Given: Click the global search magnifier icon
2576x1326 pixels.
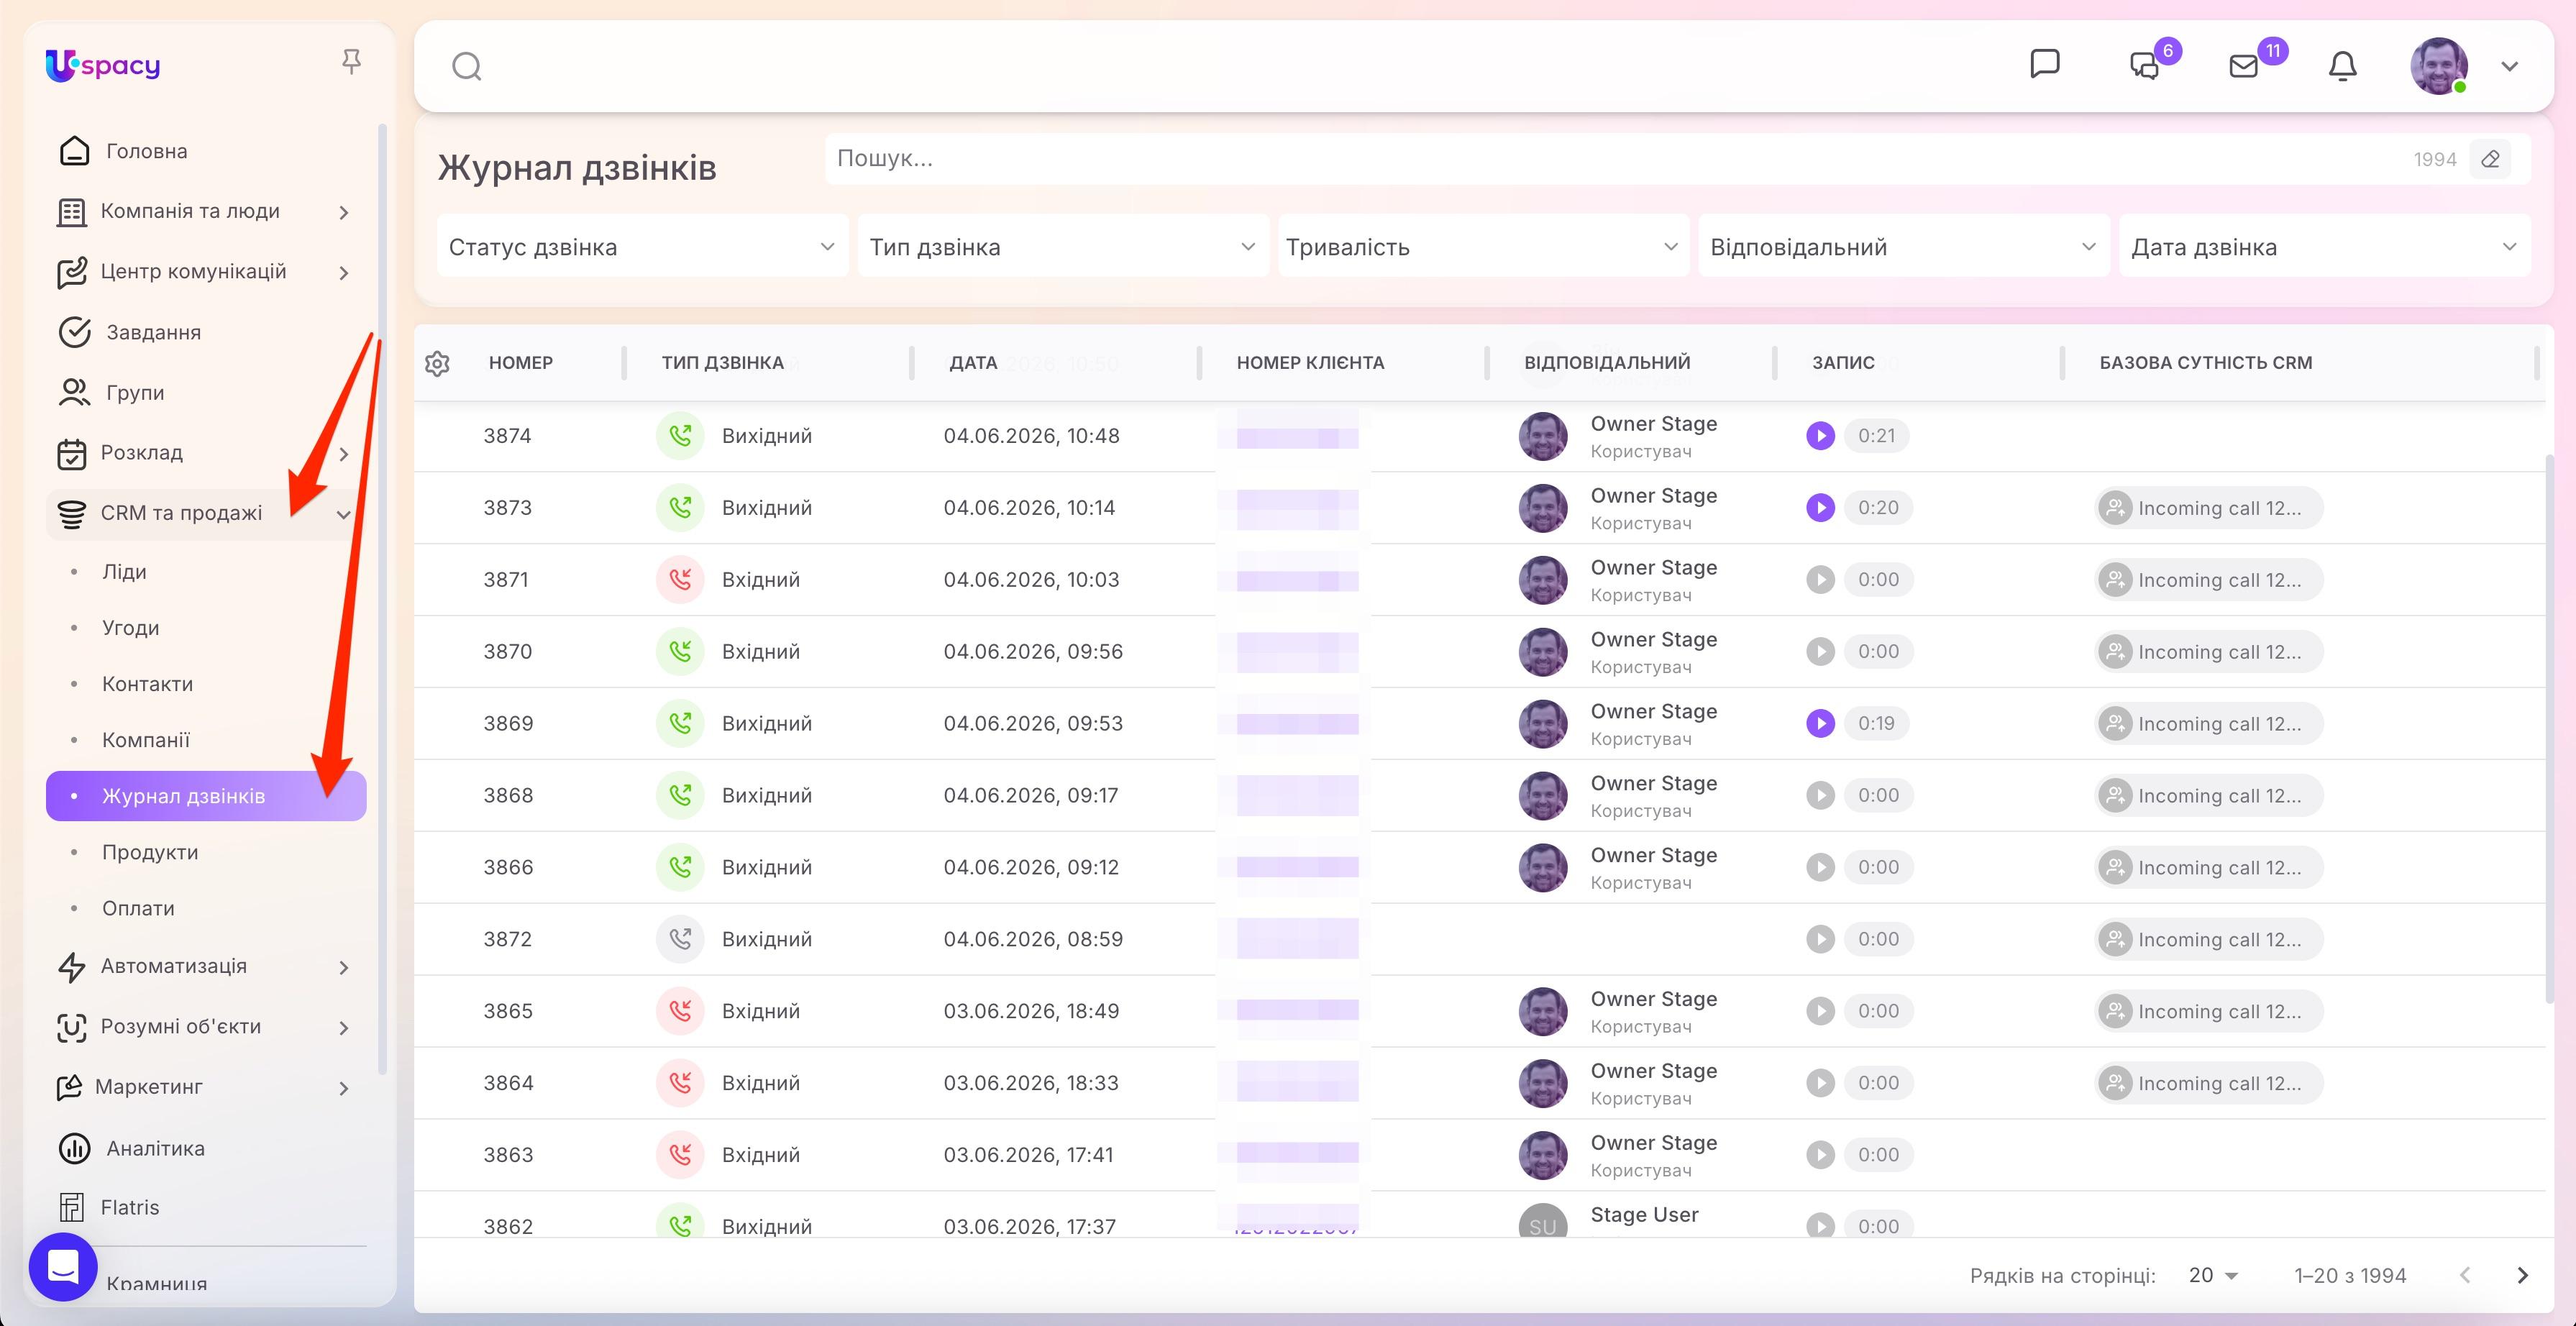Looking at the screenshot, I should click(x=467, y=66).
